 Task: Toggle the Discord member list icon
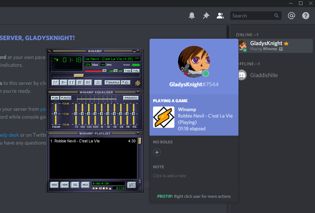tap(220, 16)
